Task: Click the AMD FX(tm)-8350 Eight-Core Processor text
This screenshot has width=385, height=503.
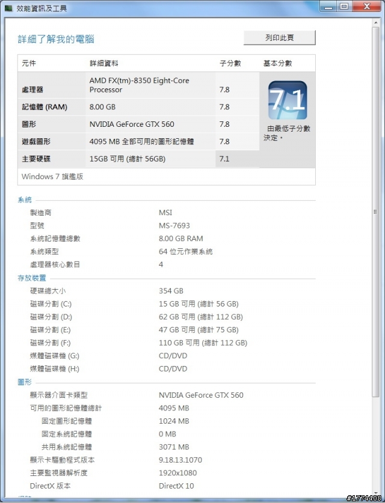Action: [x=140, y=85]
